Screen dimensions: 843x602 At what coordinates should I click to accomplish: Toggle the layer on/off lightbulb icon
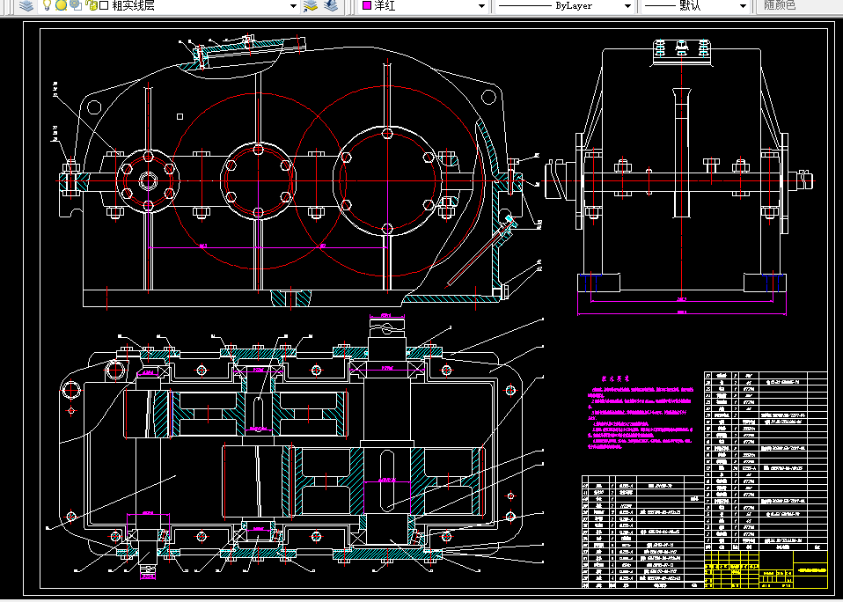48,5
